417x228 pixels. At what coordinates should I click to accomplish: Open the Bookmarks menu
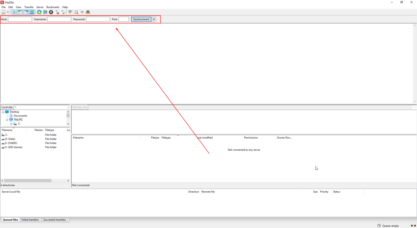pyautogui.click(x=53, y=7)
